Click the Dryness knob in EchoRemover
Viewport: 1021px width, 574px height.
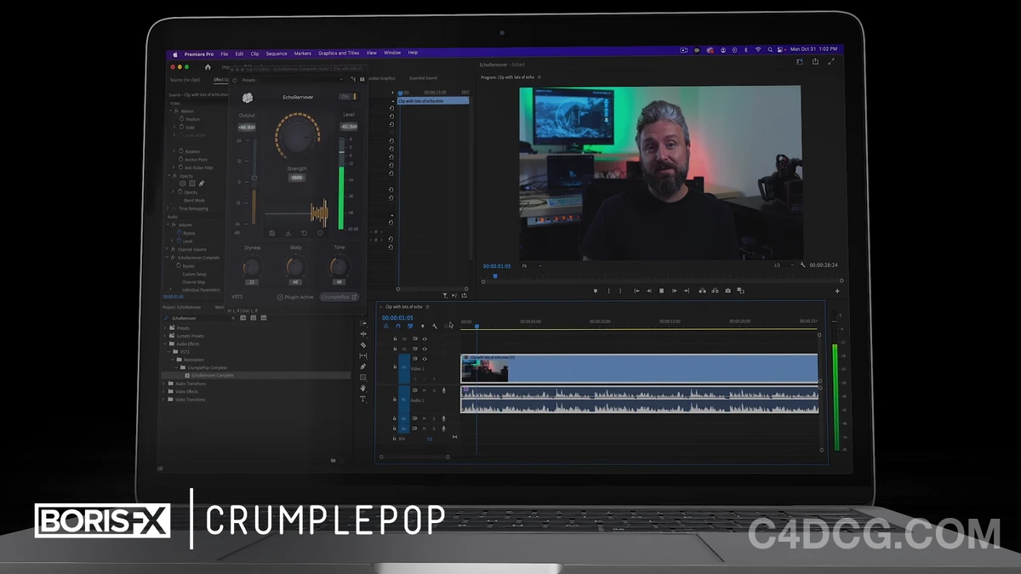252,264
